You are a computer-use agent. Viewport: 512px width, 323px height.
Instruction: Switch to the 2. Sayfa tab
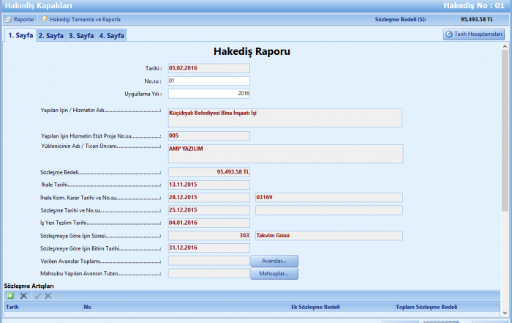[x=50, y=35]
